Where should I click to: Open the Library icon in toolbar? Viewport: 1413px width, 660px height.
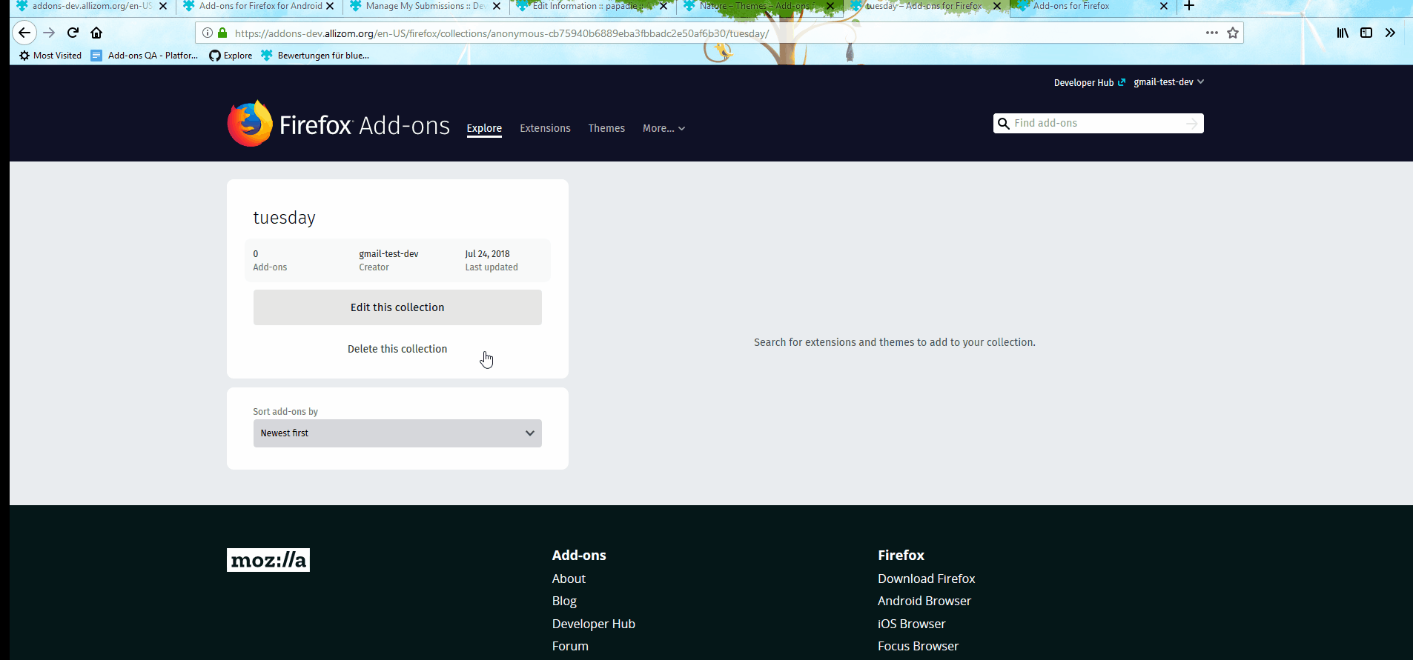tap(1343, 33)
